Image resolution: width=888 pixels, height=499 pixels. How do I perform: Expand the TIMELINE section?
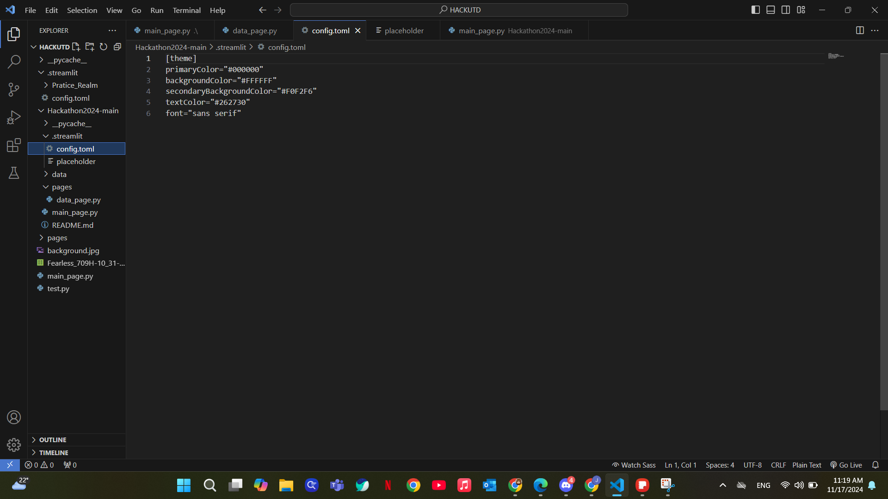[x=54, y=453]
